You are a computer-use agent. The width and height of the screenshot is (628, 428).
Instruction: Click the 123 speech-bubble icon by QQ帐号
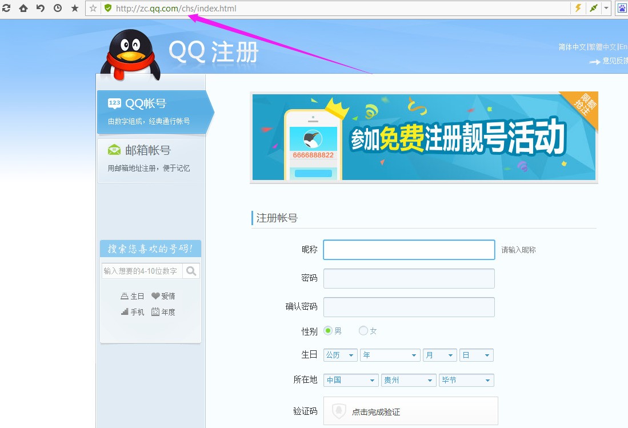click(114, 103)
